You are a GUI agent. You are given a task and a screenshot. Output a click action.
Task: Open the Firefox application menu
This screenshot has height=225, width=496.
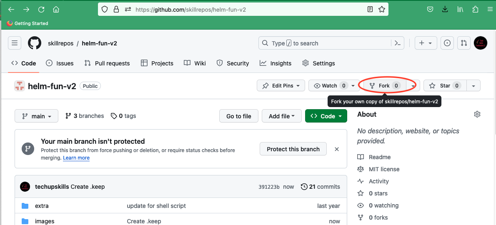pos(490,10)
